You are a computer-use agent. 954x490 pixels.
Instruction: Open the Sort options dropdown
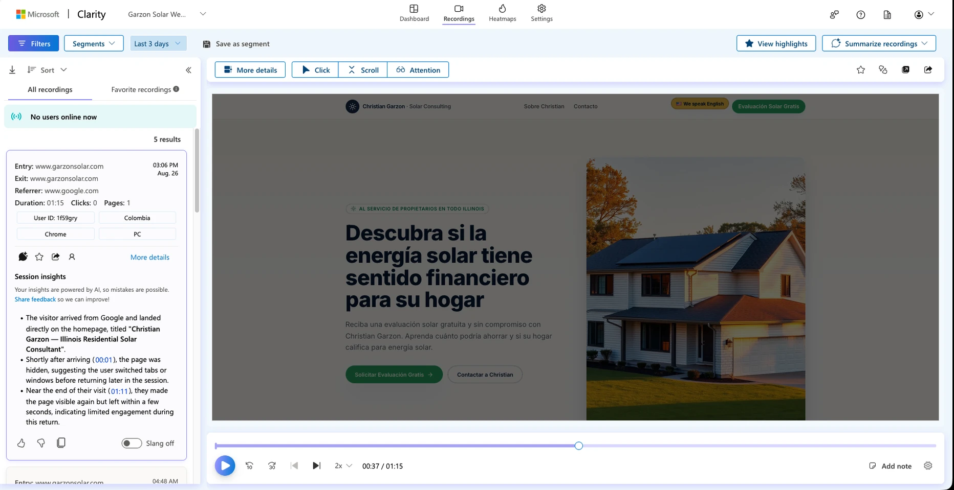point(47,70)
